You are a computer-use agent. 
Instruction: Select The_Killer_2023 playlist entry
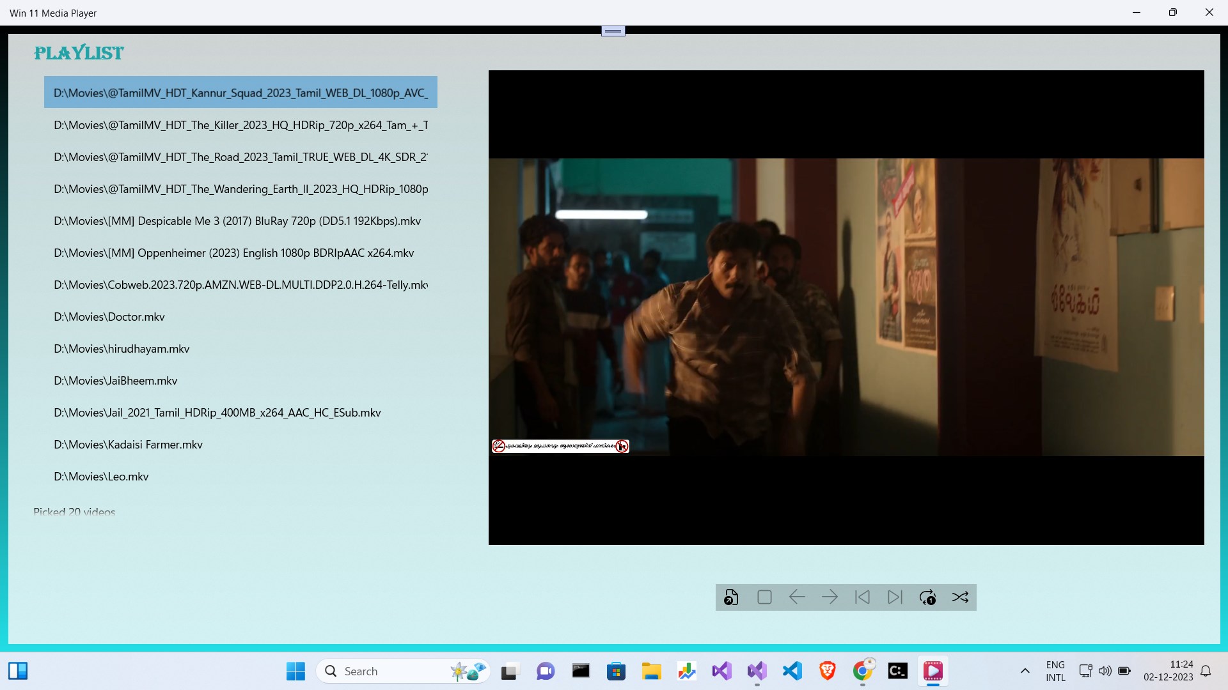[x=240, y=125]
